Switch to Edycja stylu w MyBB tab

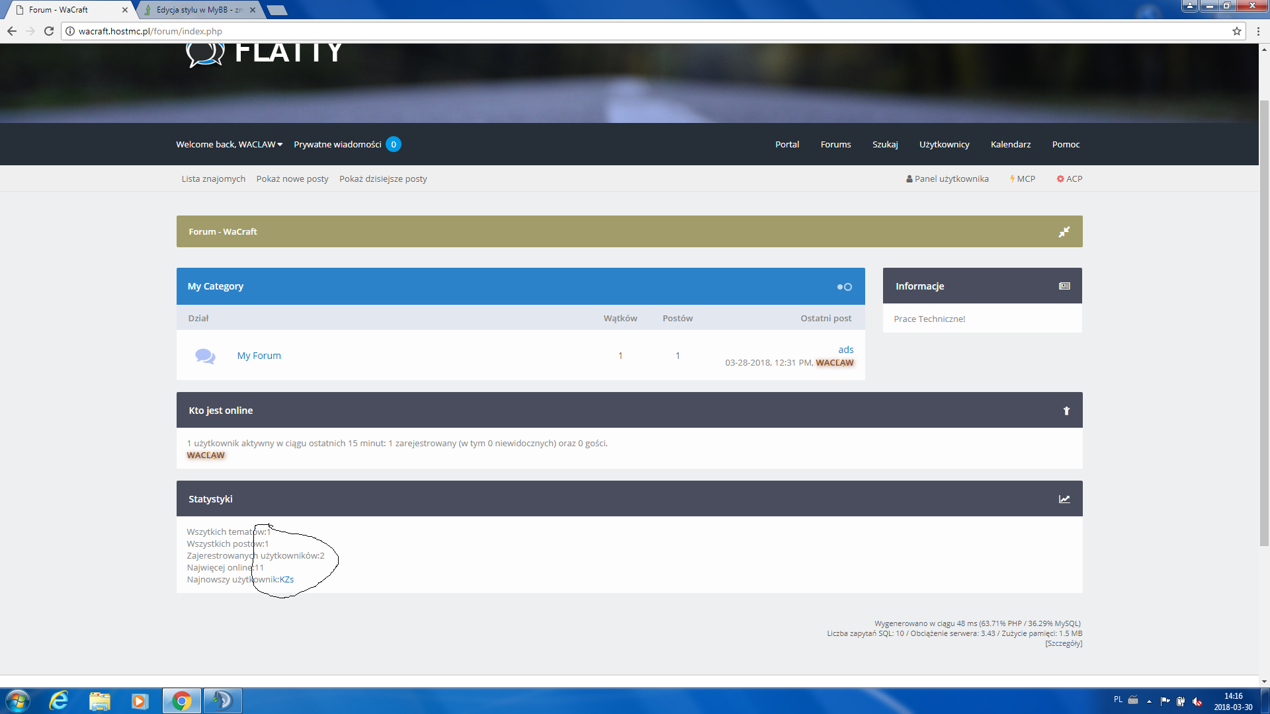198,10
